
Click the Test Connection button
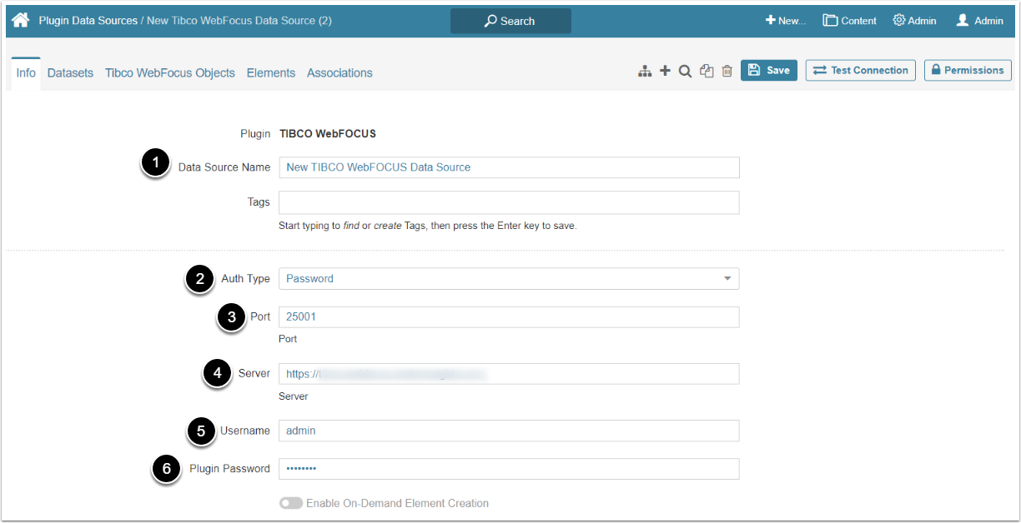click(860, 71)
